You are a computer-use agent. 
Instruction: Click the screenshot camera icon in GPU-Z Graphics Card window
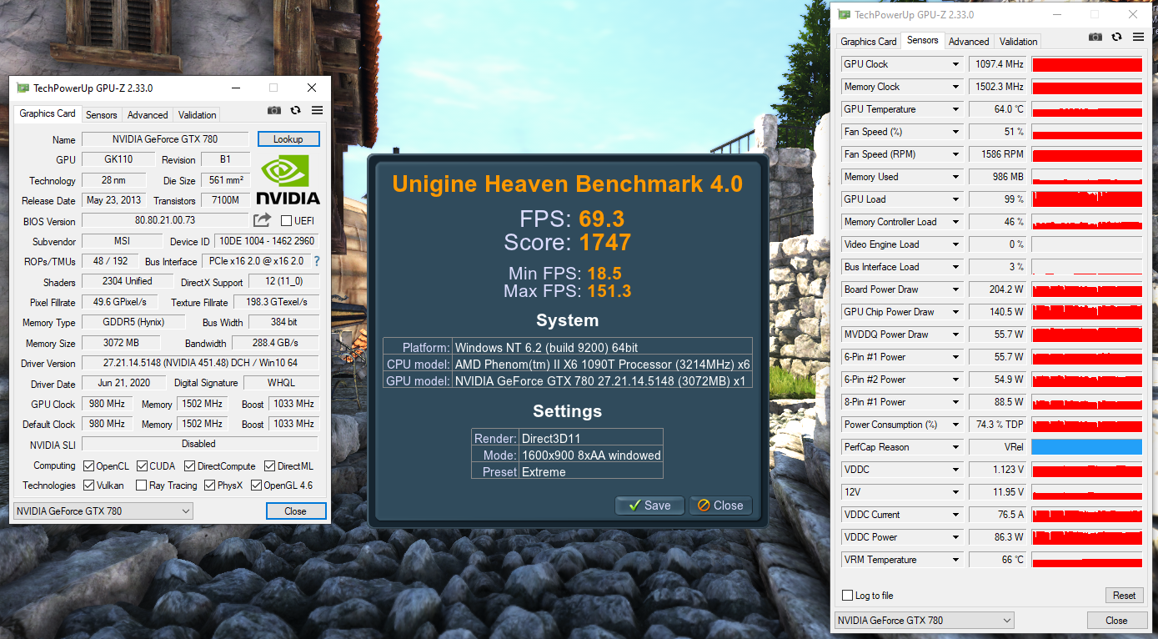[273, 110]
